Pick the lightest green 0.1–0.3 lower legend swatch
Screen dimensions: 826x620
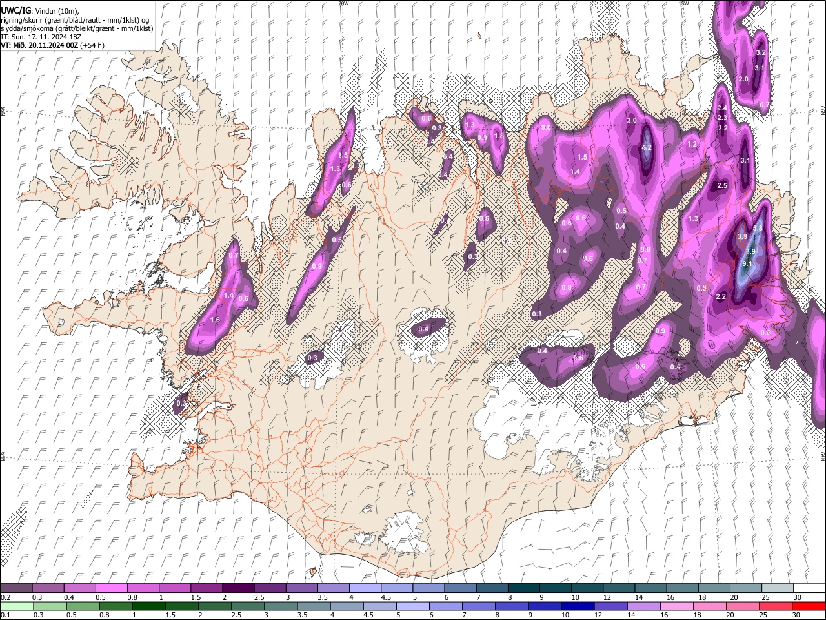(x=16, y=606)
